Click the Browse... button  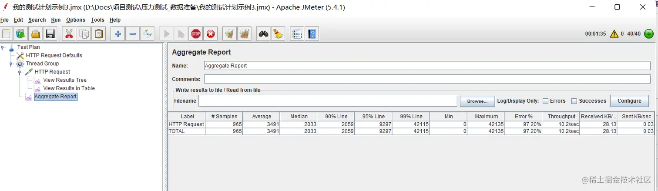[477, 101]
